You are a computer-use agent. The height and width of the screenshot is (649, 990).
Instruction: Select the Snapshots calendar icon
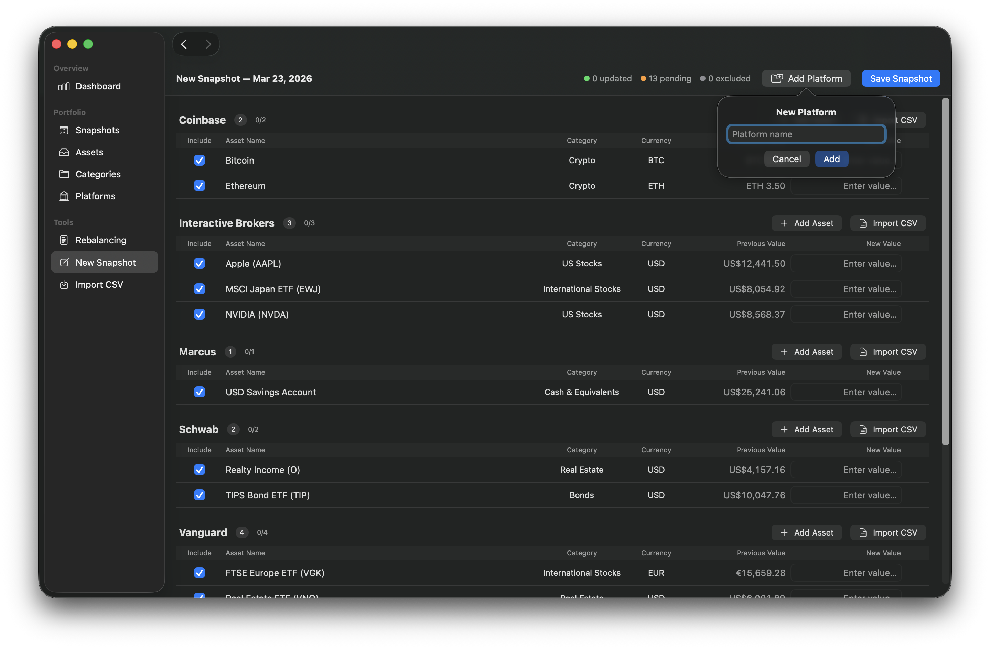64,131
